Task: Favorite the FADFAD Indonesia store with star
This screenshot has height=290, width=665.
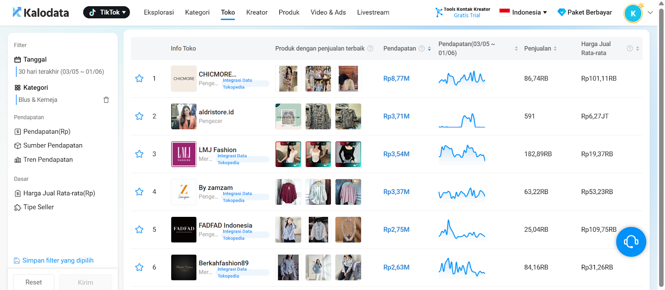Action: [139, 230]
